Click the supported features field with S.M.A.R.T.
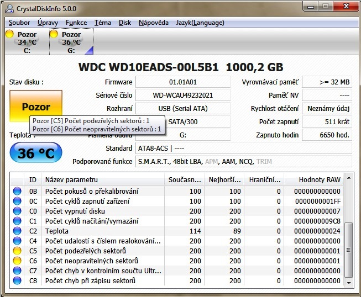Image resolution: width=361 pixels, height=297 pixels. pyautogui.click(x=244, y=162)
